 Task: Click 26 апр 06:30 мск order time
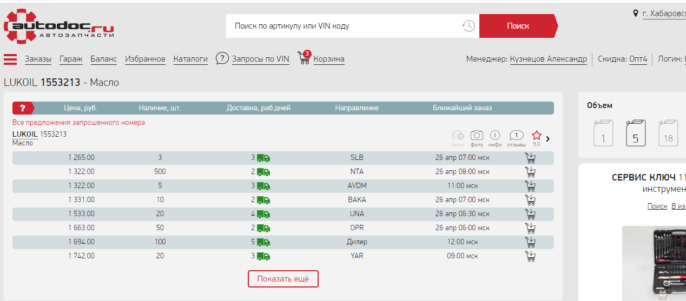tap(463, 214)
